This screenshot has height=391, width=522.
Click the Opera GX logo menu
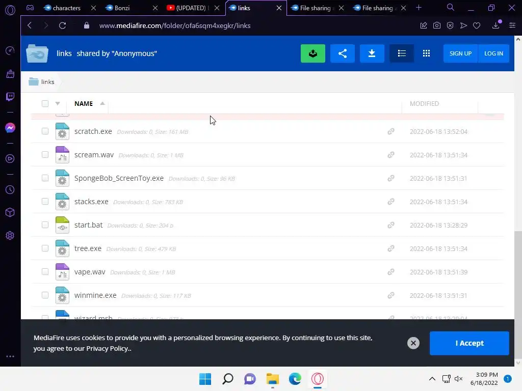pyautogui.click(x=10, y=10)
